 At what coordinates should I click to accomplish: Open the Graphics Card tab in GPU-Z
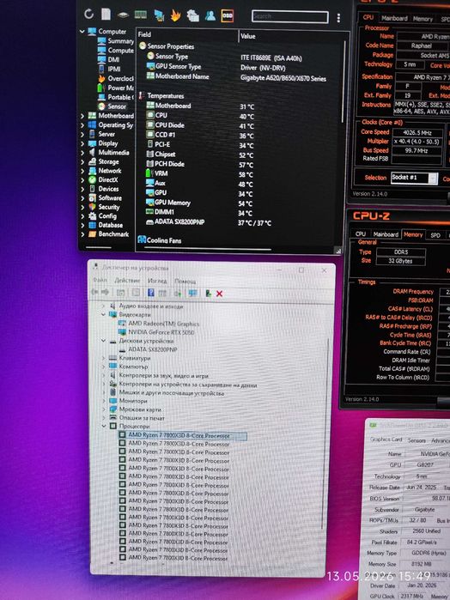[x=386, y=439]
